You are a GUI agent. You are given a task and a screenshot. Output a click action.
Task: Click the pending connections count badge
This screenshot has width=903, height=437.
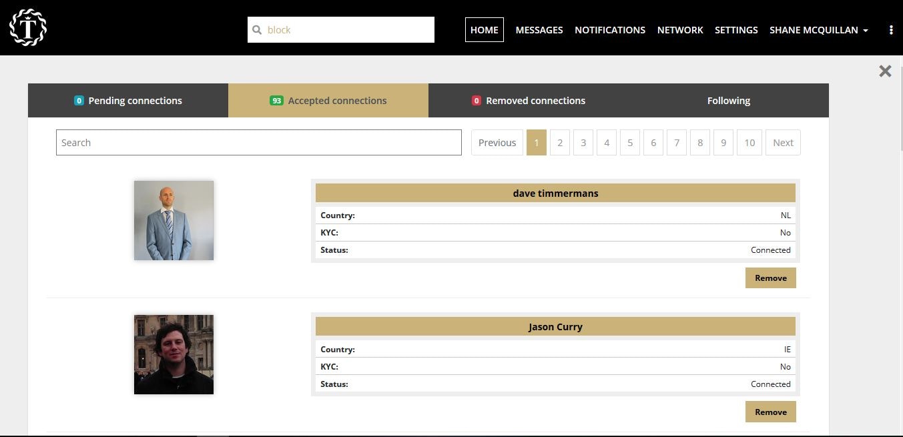coord(79,100)
